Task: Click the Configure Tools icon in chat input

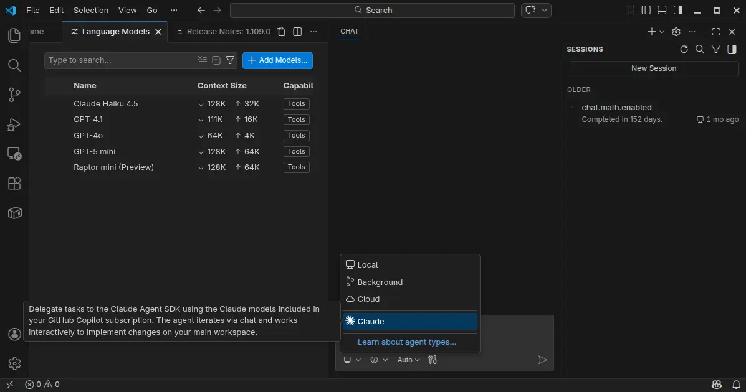Action: pos(433,360)
